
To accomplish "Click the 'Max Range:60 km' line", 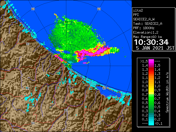I will (147, 37).
